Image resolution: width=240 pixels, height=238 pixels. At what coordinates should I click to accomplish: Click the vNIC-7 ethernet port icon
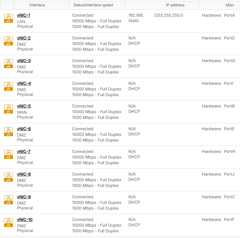click(8, 154)
